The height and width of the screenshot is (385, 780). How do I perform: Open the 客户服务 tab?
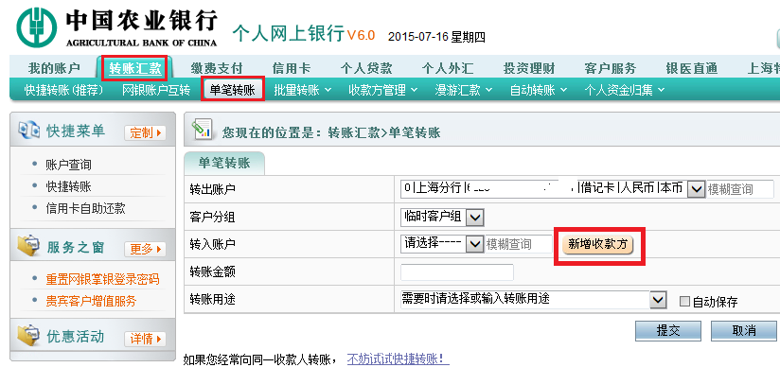pos(611,68)
